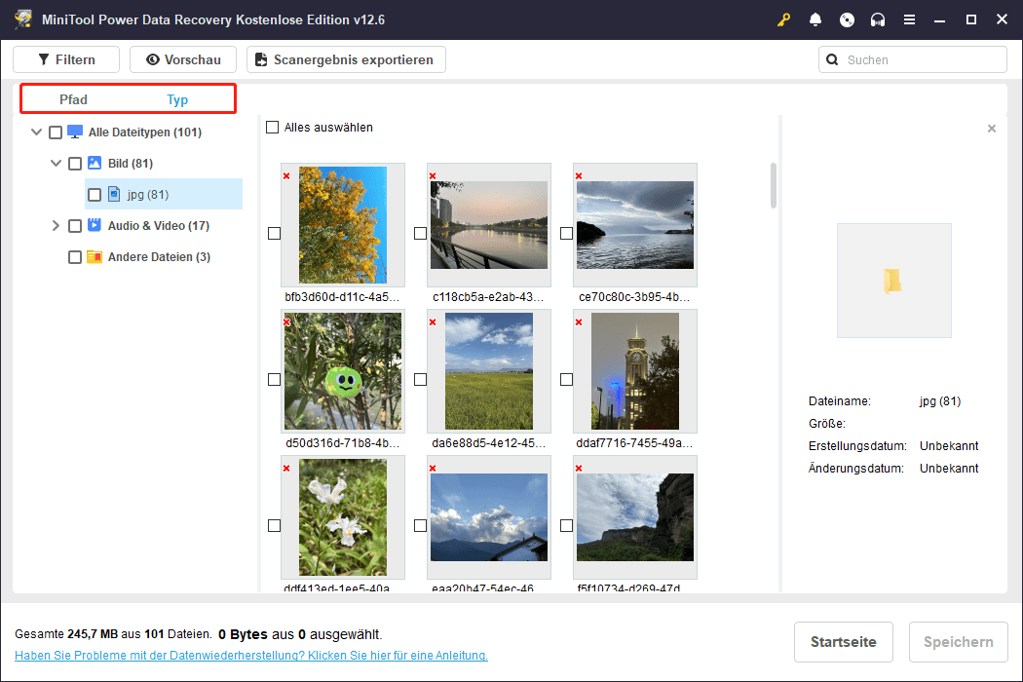This screenshot has height=682, width=1023.
Task: Click the key register icon in title bar
Action: [784, 19]
